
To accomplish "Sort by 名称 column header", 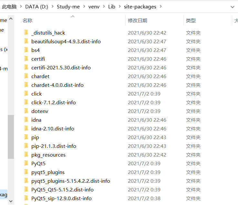I will 27,20.
